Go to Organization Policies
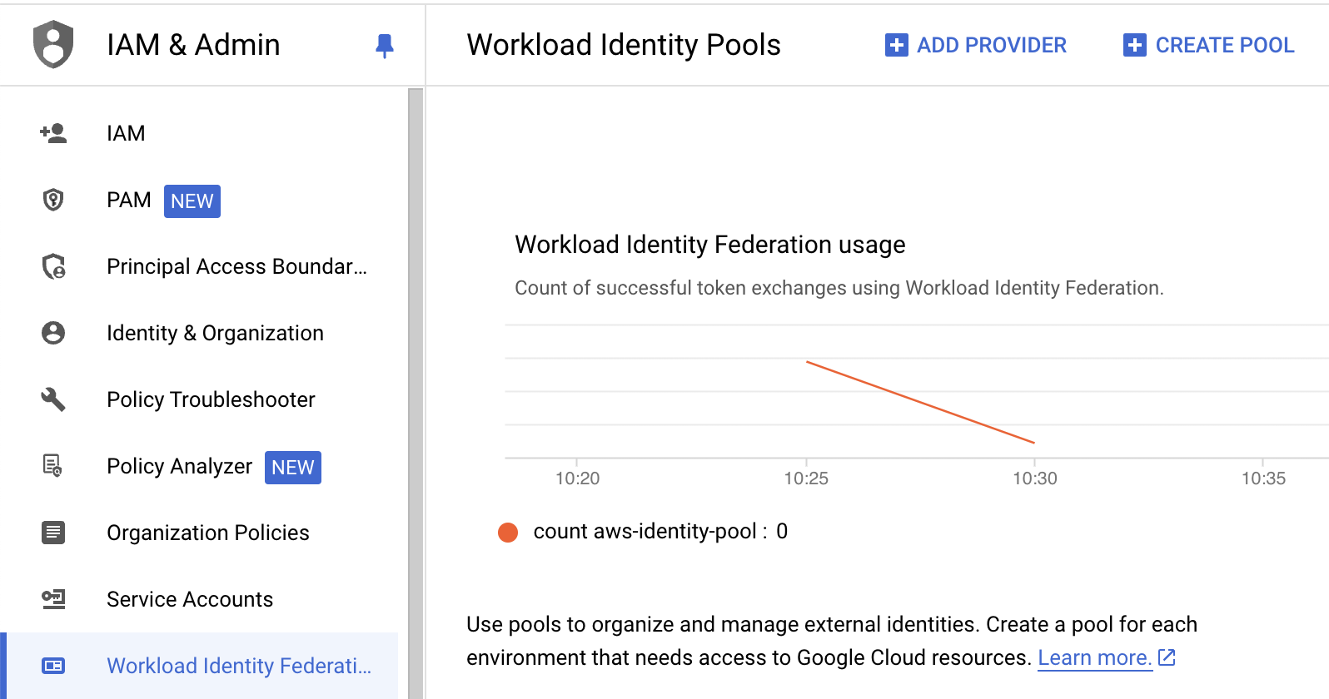Screen dimensions: 1329x699 point(207,533)
